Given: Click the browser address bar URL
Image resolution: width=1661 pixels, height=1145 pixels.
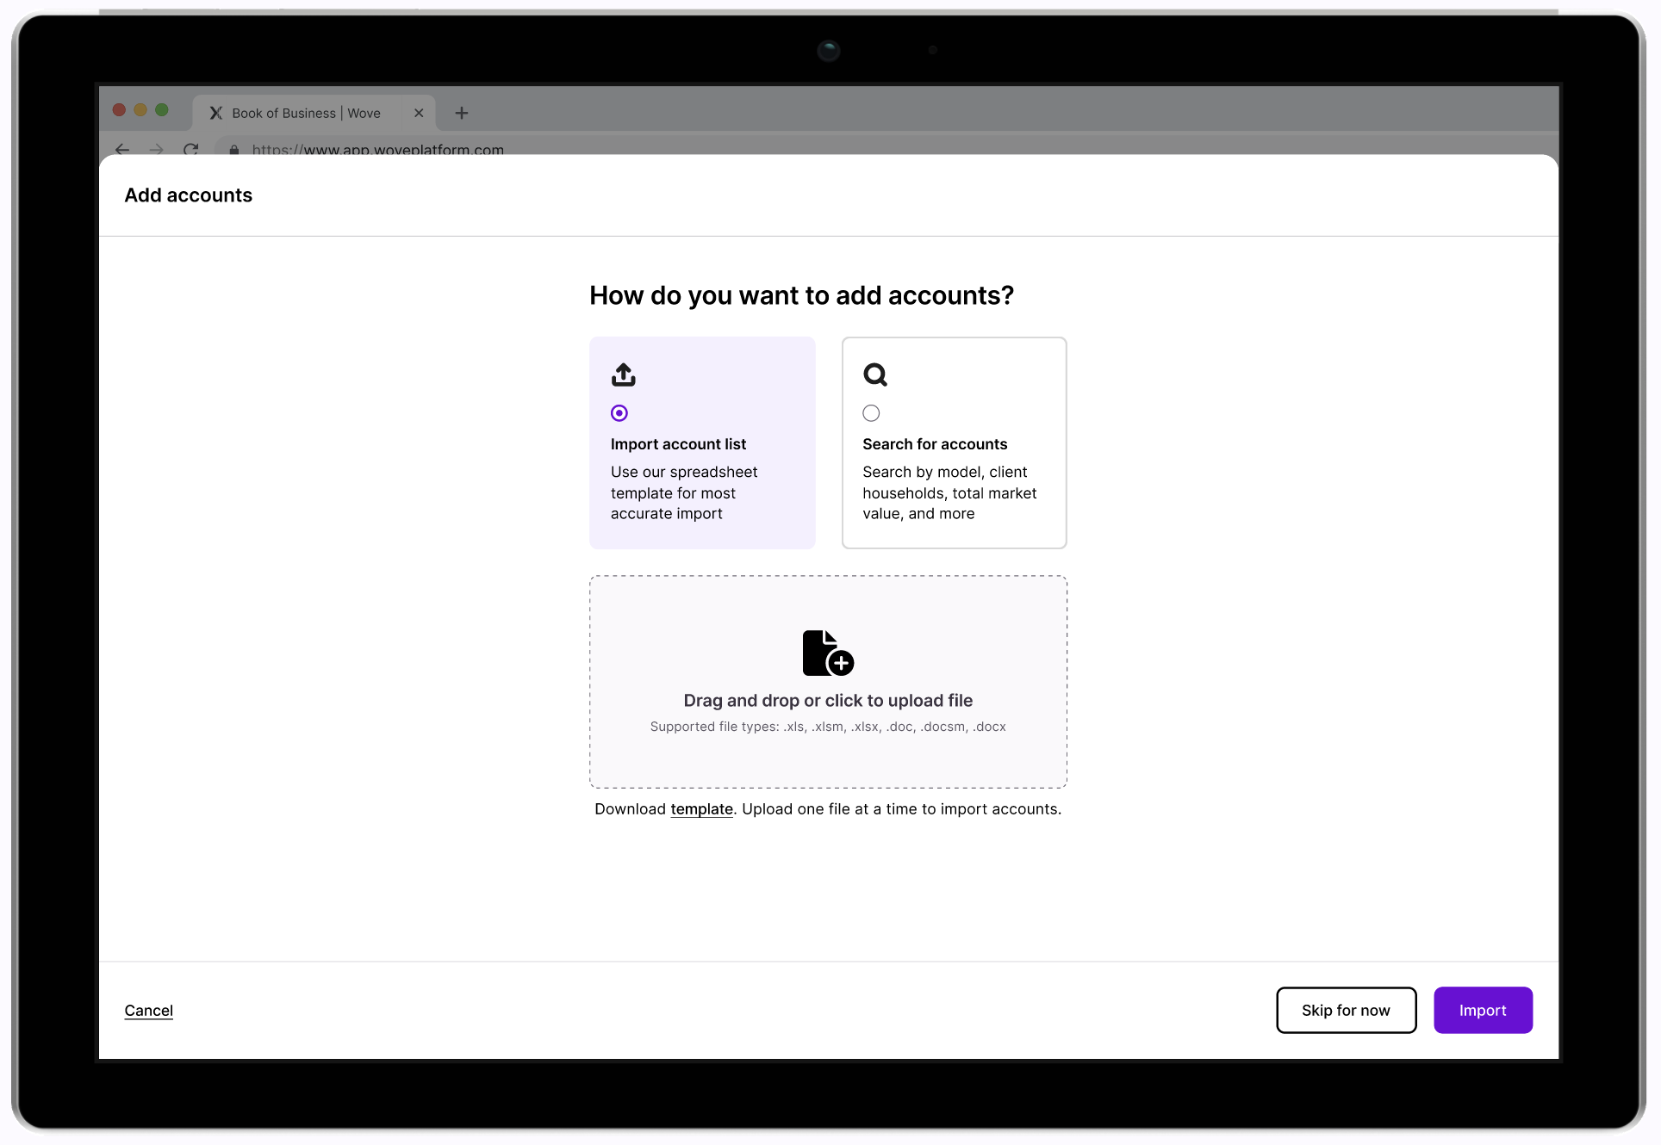Looking at the screenshot, I should pos(377,150).
